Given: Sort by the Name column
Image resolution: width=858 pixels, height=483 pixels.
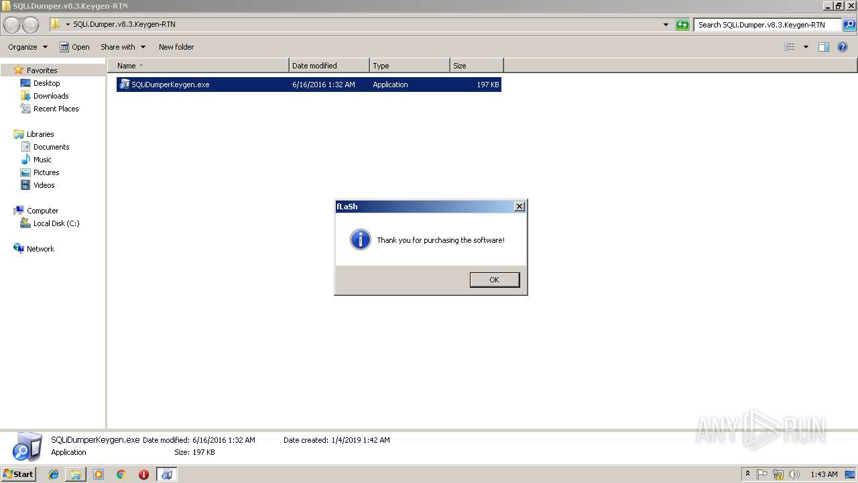Looking at the screenshot, I should click(x=198, y=66).
